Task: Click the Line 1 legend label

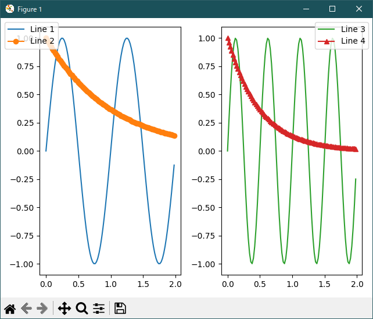Action: click(42, 29)
